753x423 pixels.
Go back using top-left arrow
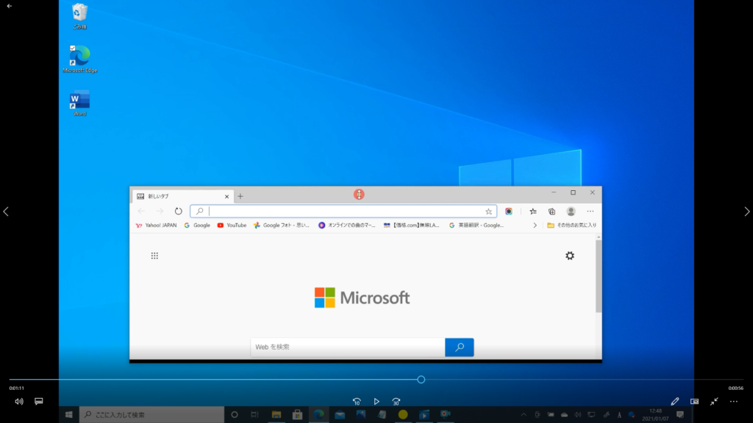pos(9,6)
